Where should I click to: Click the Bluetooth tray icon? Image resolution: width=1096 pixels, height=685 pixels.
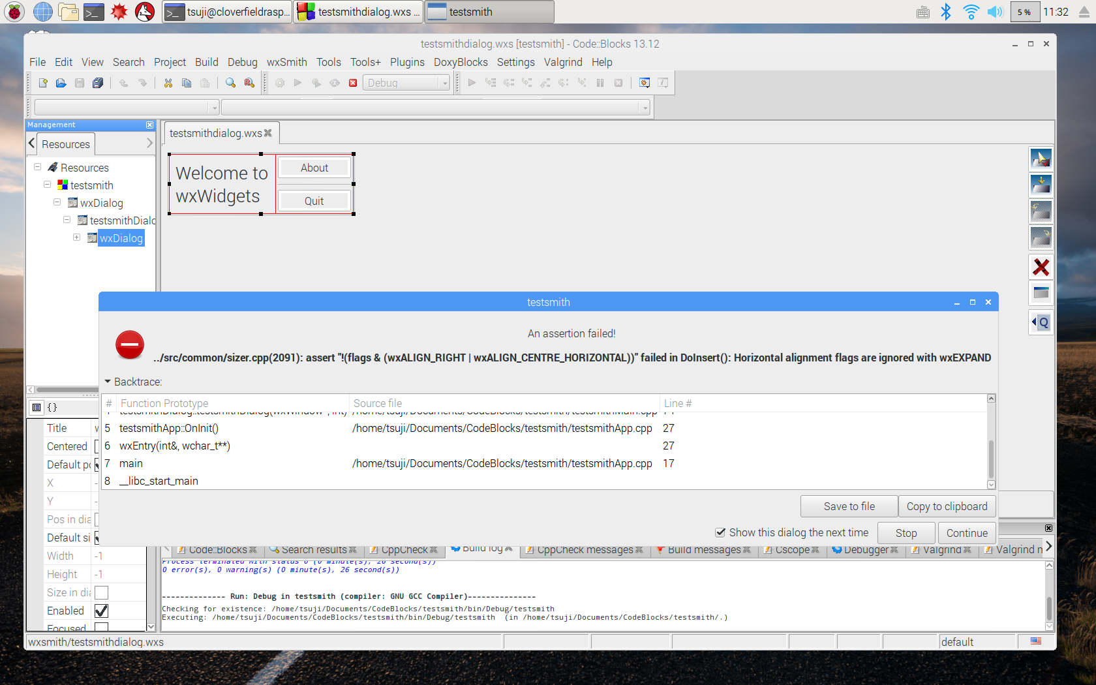(946, 11)
